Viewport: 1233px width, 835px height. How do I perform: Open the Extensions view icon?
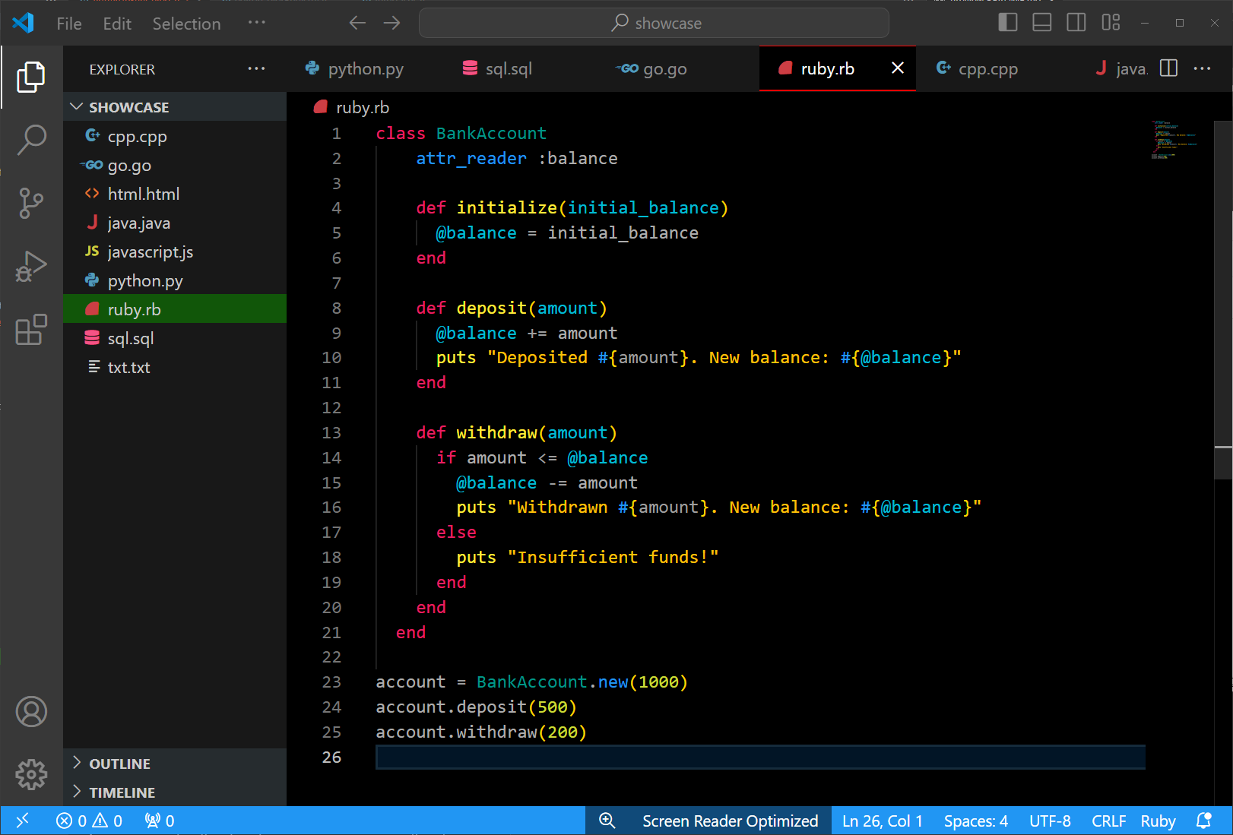point(31,330)
